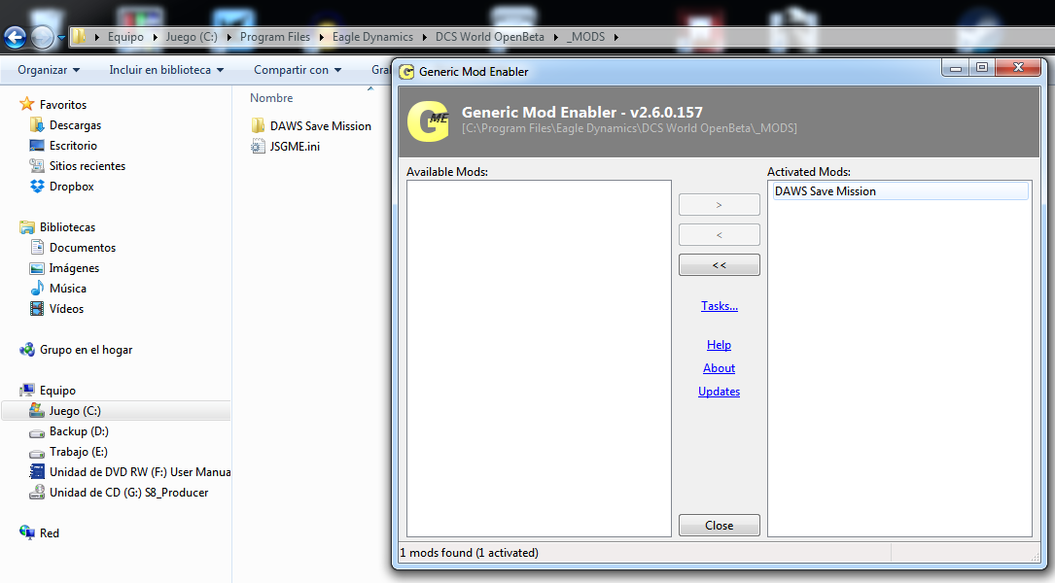Expand arrow after Eagle Dynamics breadcrumb
The image size is (1055, 583).
pos(425,37)
